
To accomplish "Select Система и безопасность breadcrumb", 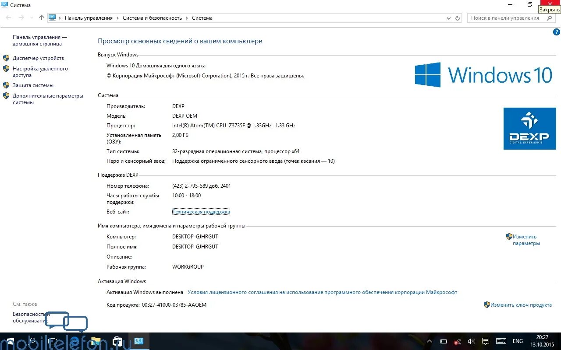I will pyautogui.click(x=152, y=18).
